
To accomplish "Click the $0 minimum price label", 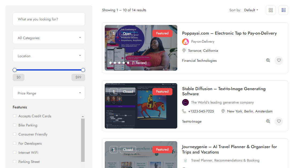I will tap(18, 77).
